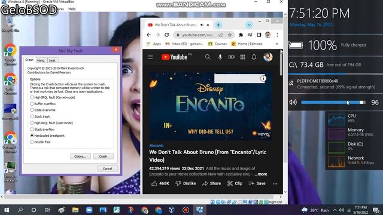Click the video info card icon
Screen dimensions: 383x215
tap(263, 78)
